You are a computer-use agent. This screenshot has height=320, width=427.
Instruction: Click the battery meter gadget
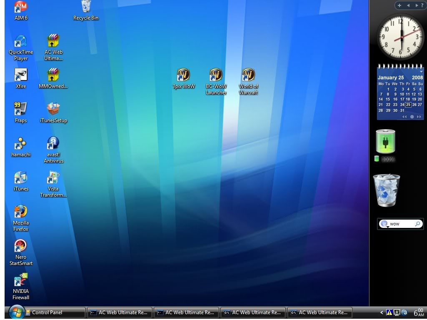[x=385, y=142]
